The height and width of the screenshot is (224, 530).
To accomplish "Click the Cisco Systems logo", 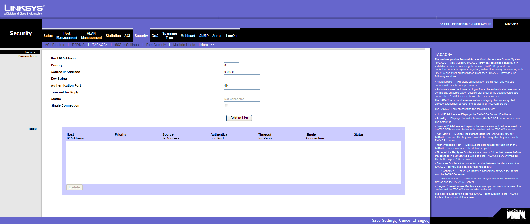I will click(516, 215).
